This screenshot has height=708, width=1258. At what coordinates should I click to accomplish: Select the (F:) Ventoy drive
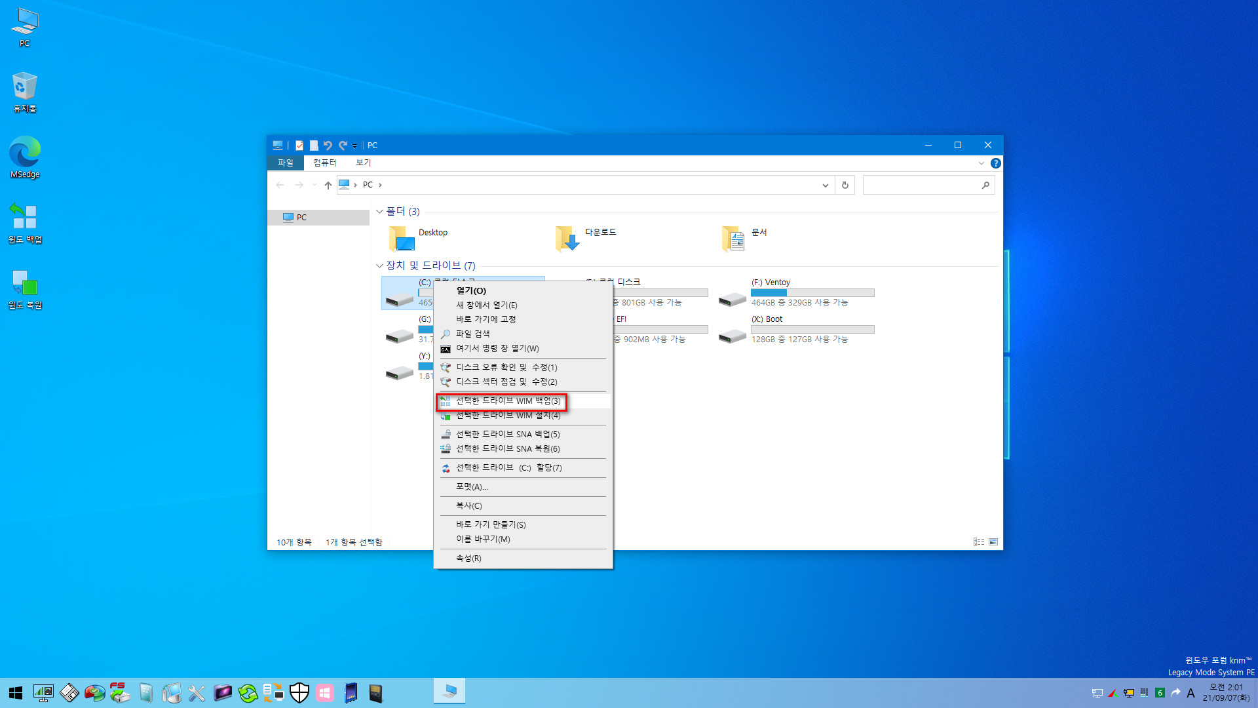click(x=796, y=292)
